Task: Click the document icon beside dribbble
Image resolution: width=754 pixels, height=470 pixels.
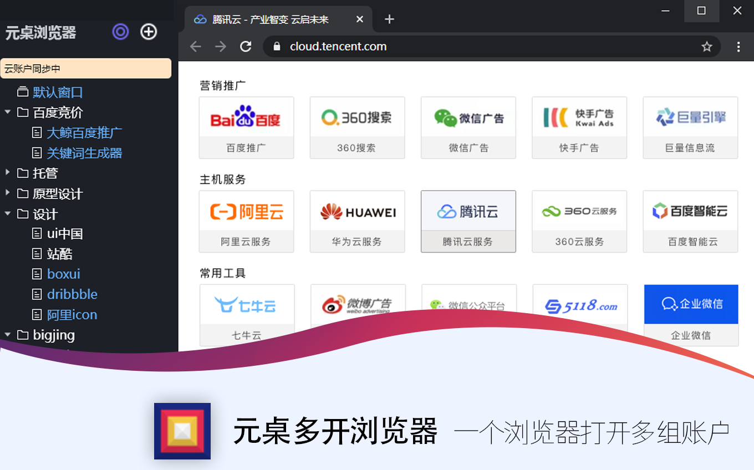Action: 37,294
